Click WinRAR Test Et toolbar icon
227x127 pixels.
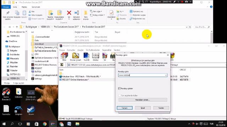point(86,56)
